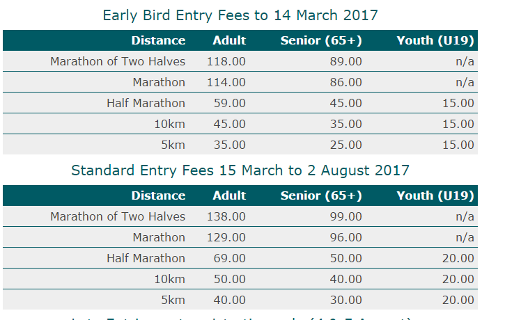Click the 69.00 Half Marathon standard fee
521x320 pixels.
point(230,258)
